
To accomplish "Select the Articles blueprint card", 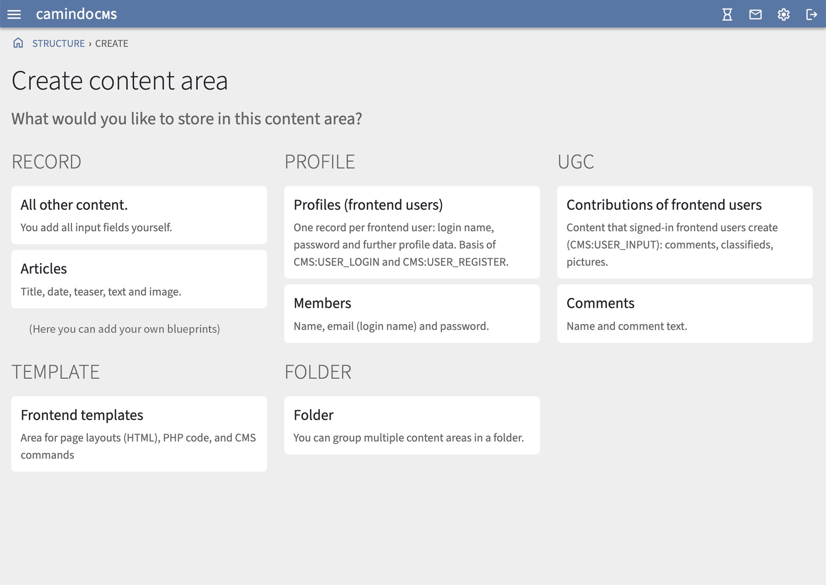I will click(139, 279).
